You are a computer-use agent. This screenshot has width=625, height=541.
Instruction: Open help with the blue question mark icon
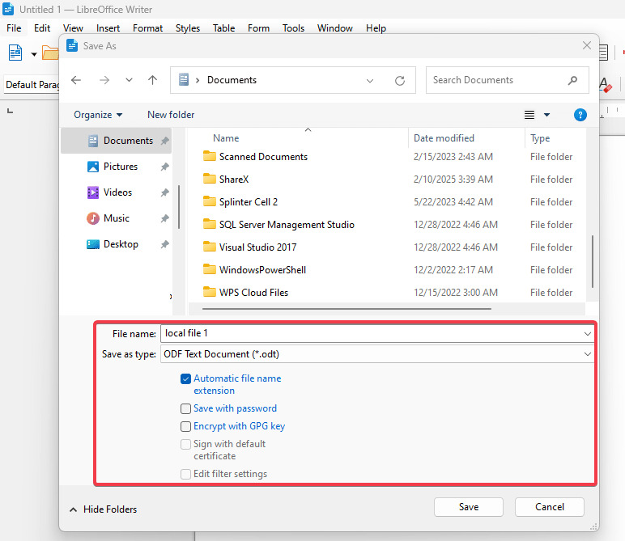[580, 115]
